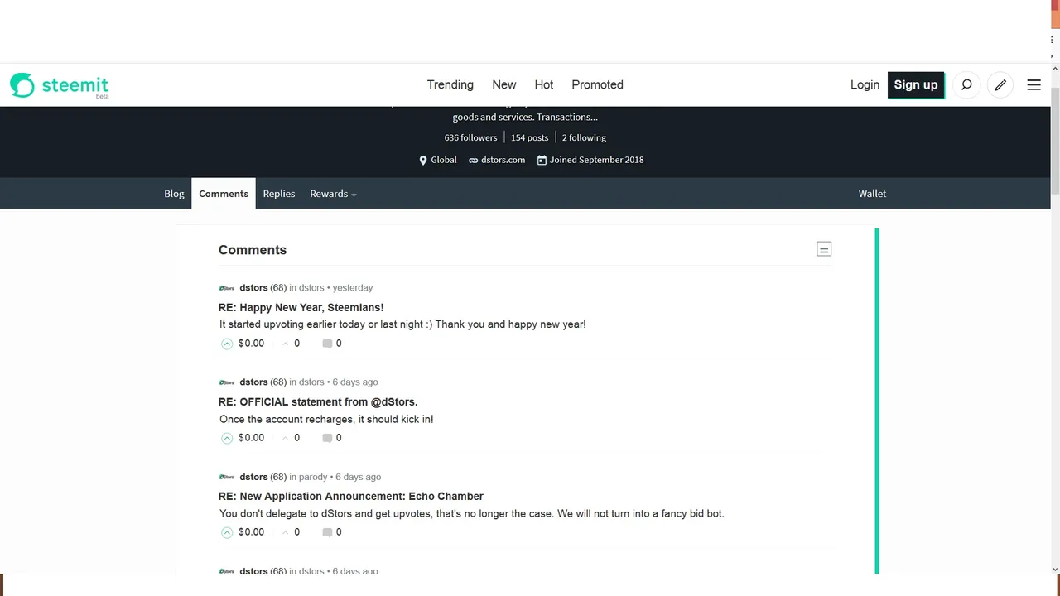Screen dimensions: 1060x596
Task: Click reply bubble on Echo Chamber comment
Action: point(327,532)
